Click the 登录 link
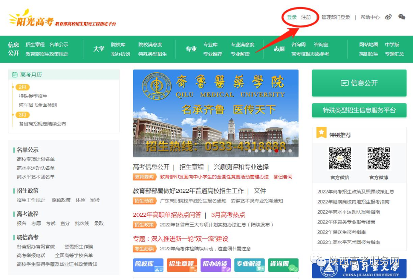This screenshot has height=279, width=413. click(292, 17)
